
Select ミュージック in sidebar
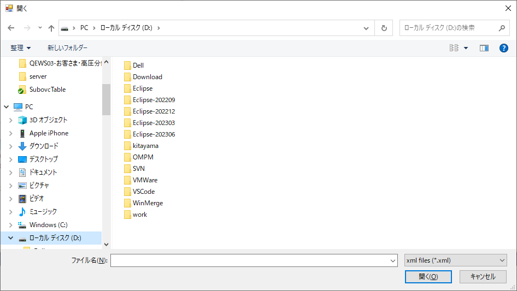(x=43, y=212)
